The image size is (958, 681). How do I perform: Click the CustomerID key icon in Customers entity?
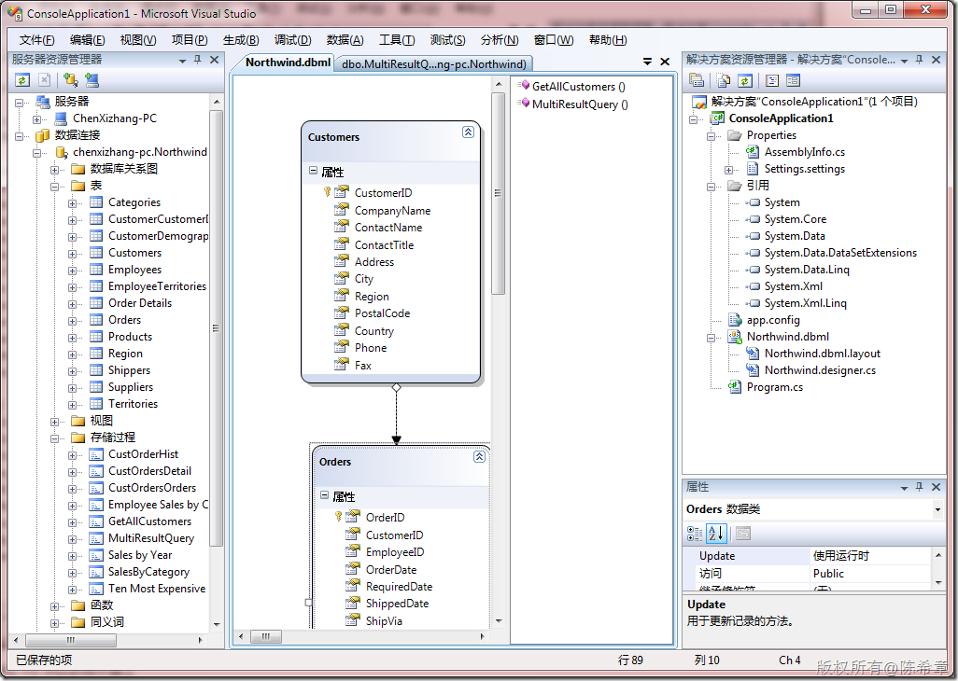(328, 191)
